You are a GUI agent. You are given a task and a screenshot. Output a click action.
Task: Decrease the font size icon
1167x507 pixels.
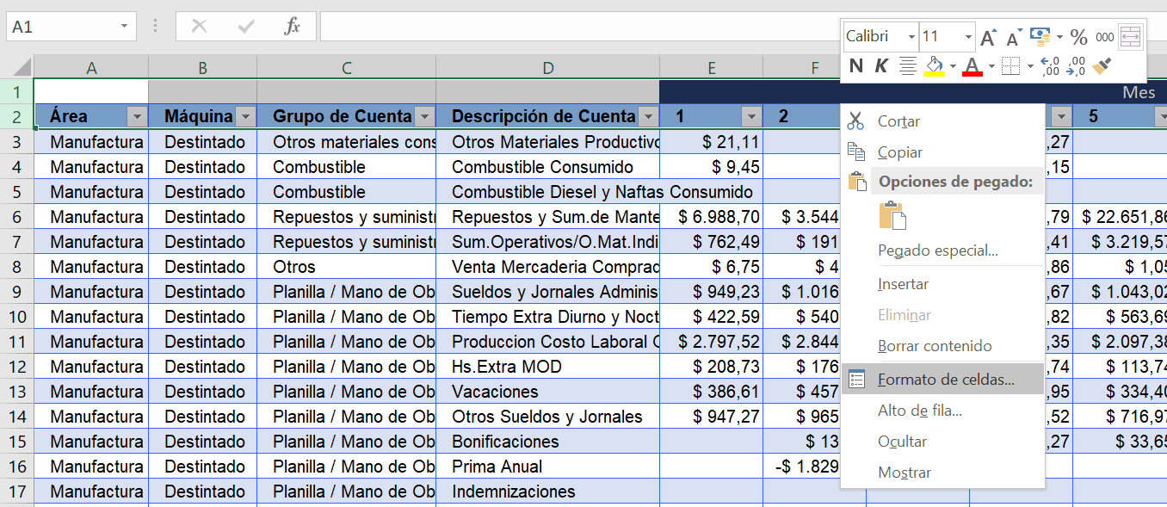point(1012,36)
